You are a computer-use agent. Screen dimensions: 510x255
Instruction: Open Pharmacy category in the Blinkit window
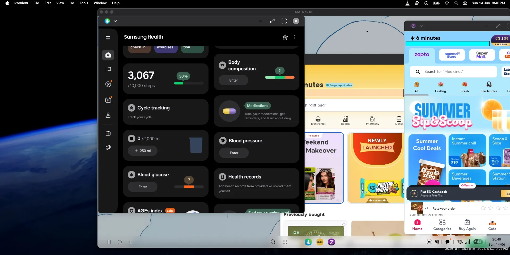[372, 121]
